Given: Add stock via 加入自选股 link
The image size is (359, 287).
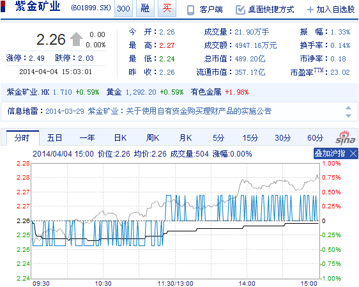Looking at the screenshot, I should [x=335, y=10].
